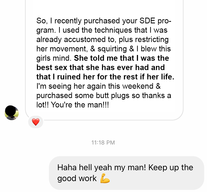Click the text 'You're the man!!!'
Viewport: 207px width, 192px height.
pos(80,105)
